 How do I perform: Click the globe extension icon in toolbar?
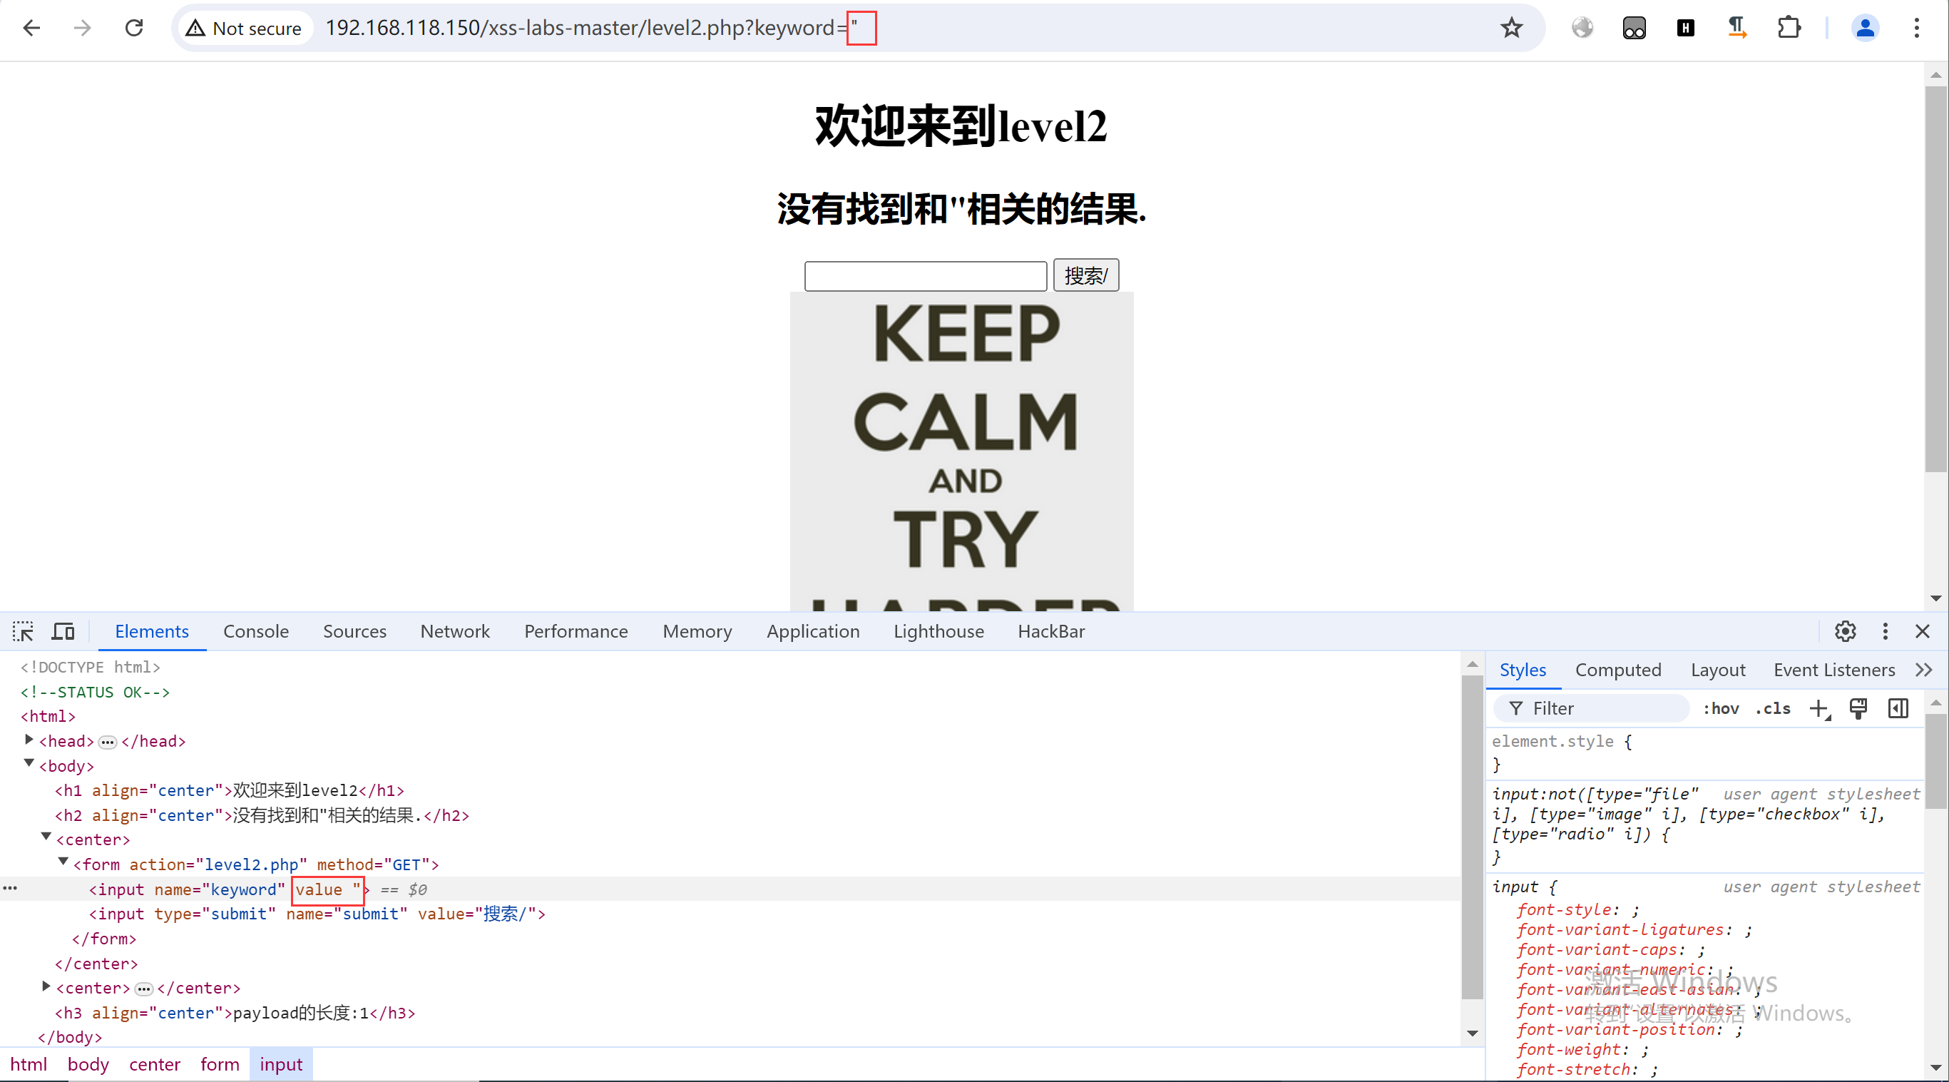click(x=1582, y=28)
